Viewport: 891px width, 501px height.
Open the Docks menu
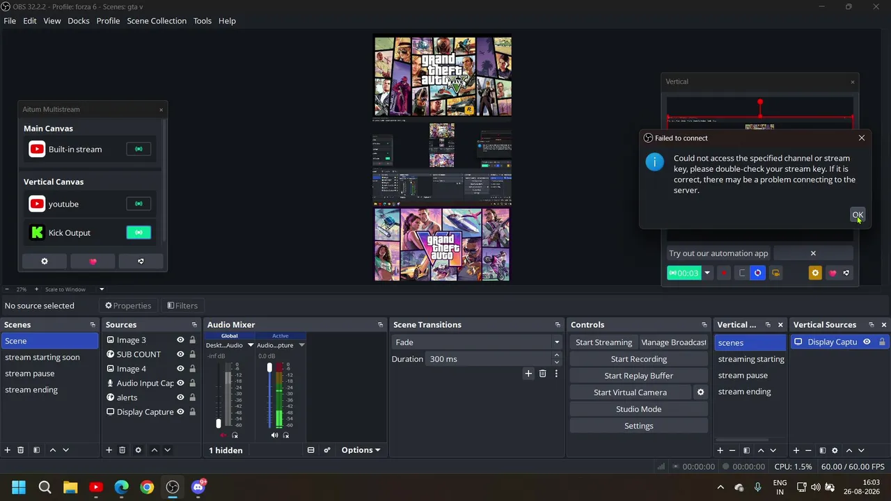pyautogui.click(x=79, y=21)
